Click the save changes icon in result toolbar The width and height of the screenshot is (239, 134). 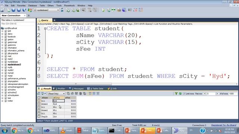[76, 93]
